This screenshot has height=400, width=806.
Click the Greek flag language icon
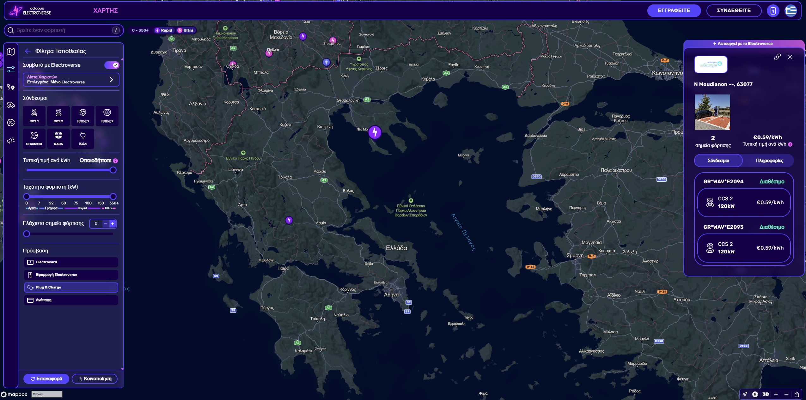791,10
